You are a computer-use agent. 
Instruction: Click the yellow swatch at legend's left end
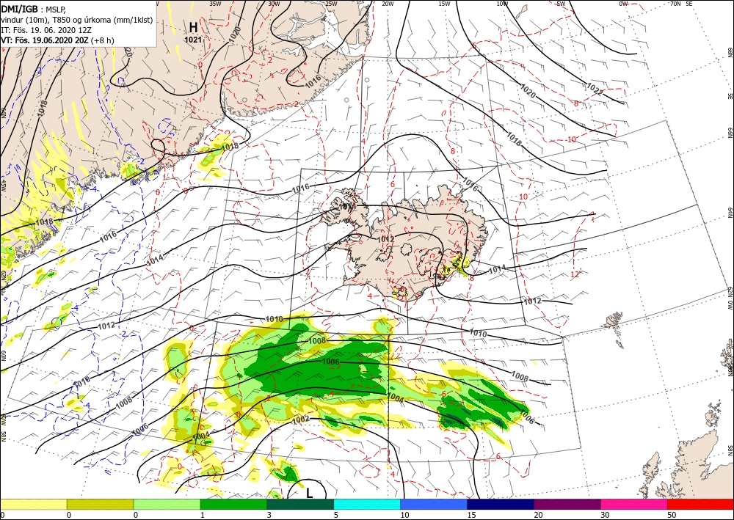click(x=34, y=504)
